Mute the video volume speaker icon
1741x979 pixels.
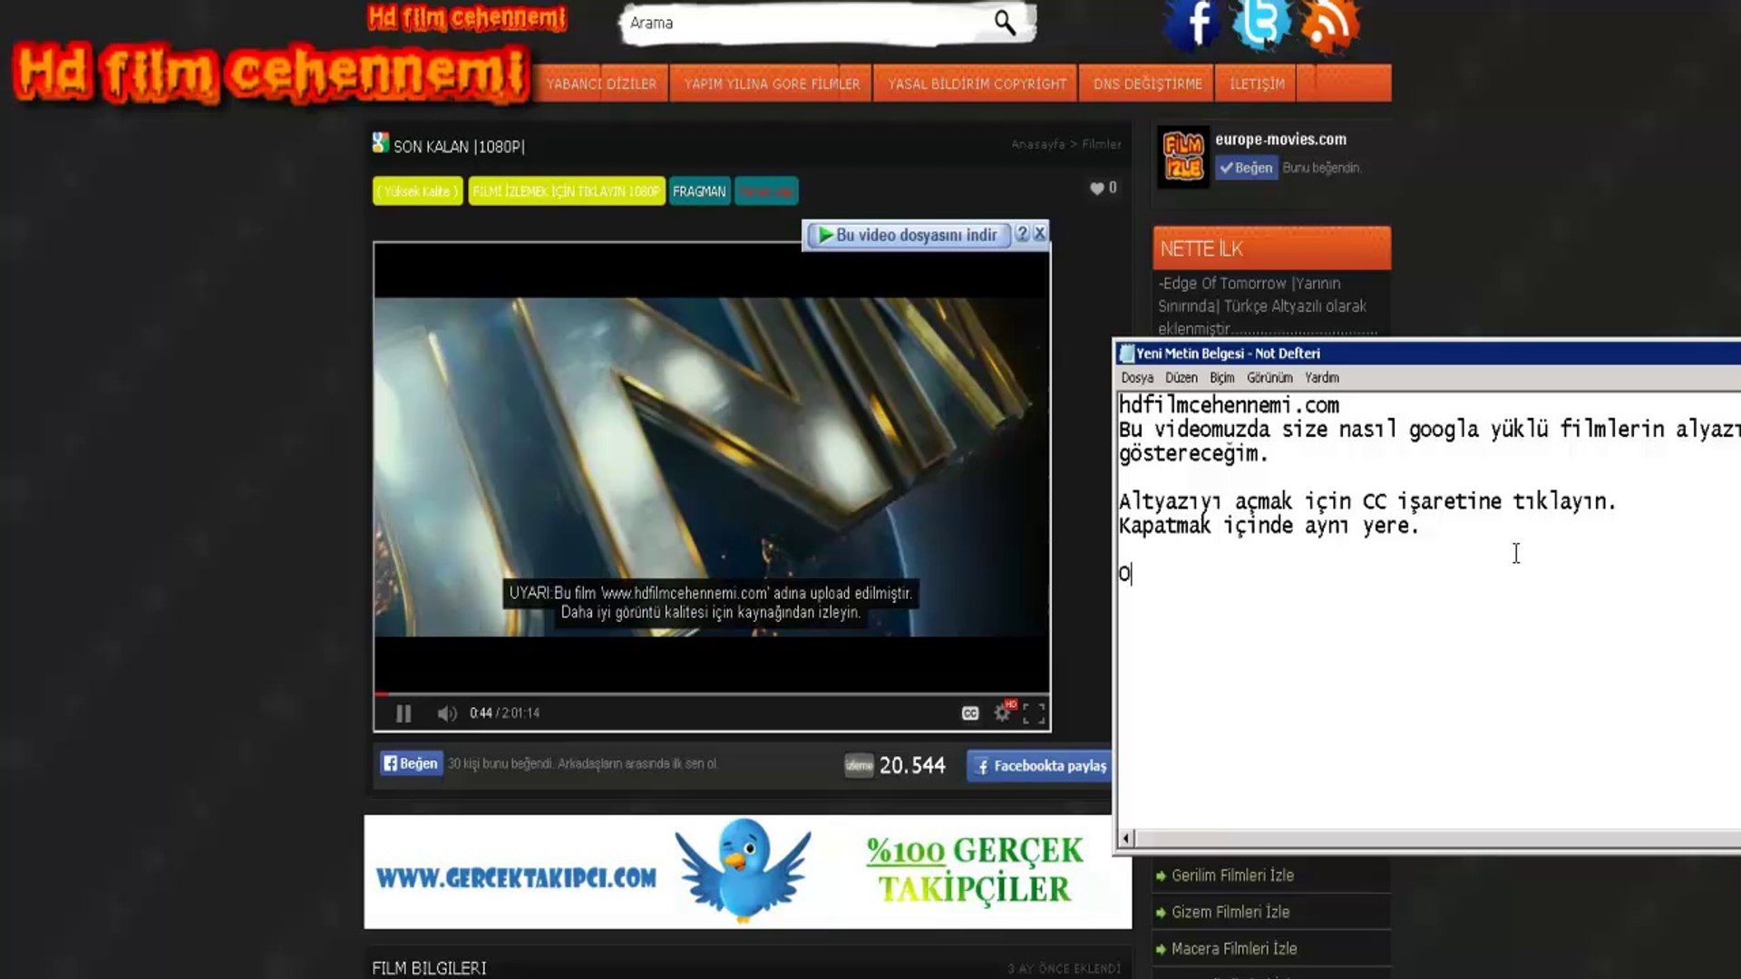pyautogui.click(x=446, y=713)
